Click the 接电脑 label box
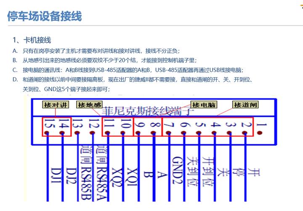Image resolution: width=303 pixels, height=211 pixels. click(204, 105)
